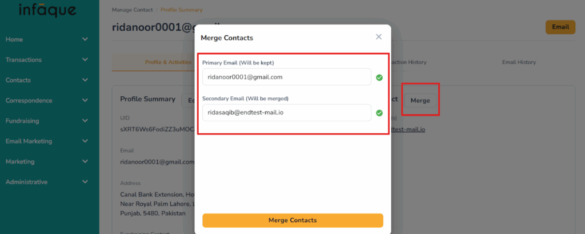Click green checkmark beside Secondary Email
The width and height of the screenshot is (585, 234).
pyautogui.click(x=379, y=113)
